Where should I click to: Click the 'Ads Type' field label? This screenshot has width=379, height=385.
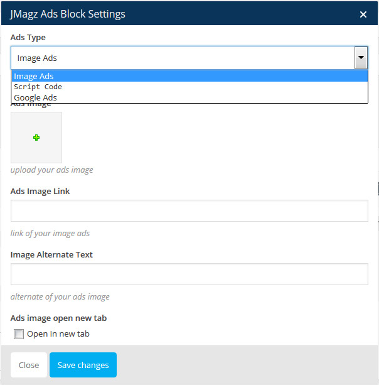[28, 38]
